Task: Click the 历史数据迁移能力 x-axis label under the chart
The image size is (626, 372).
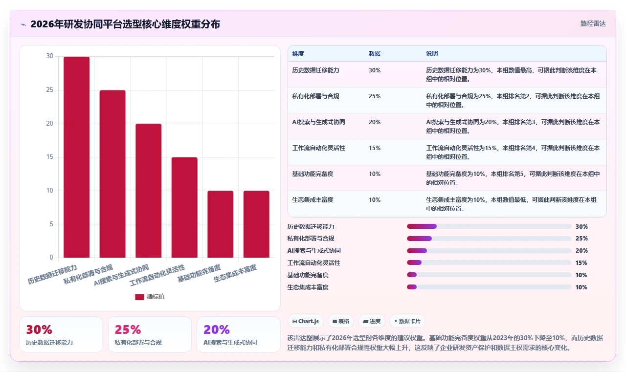Action: tap(52, 275)
